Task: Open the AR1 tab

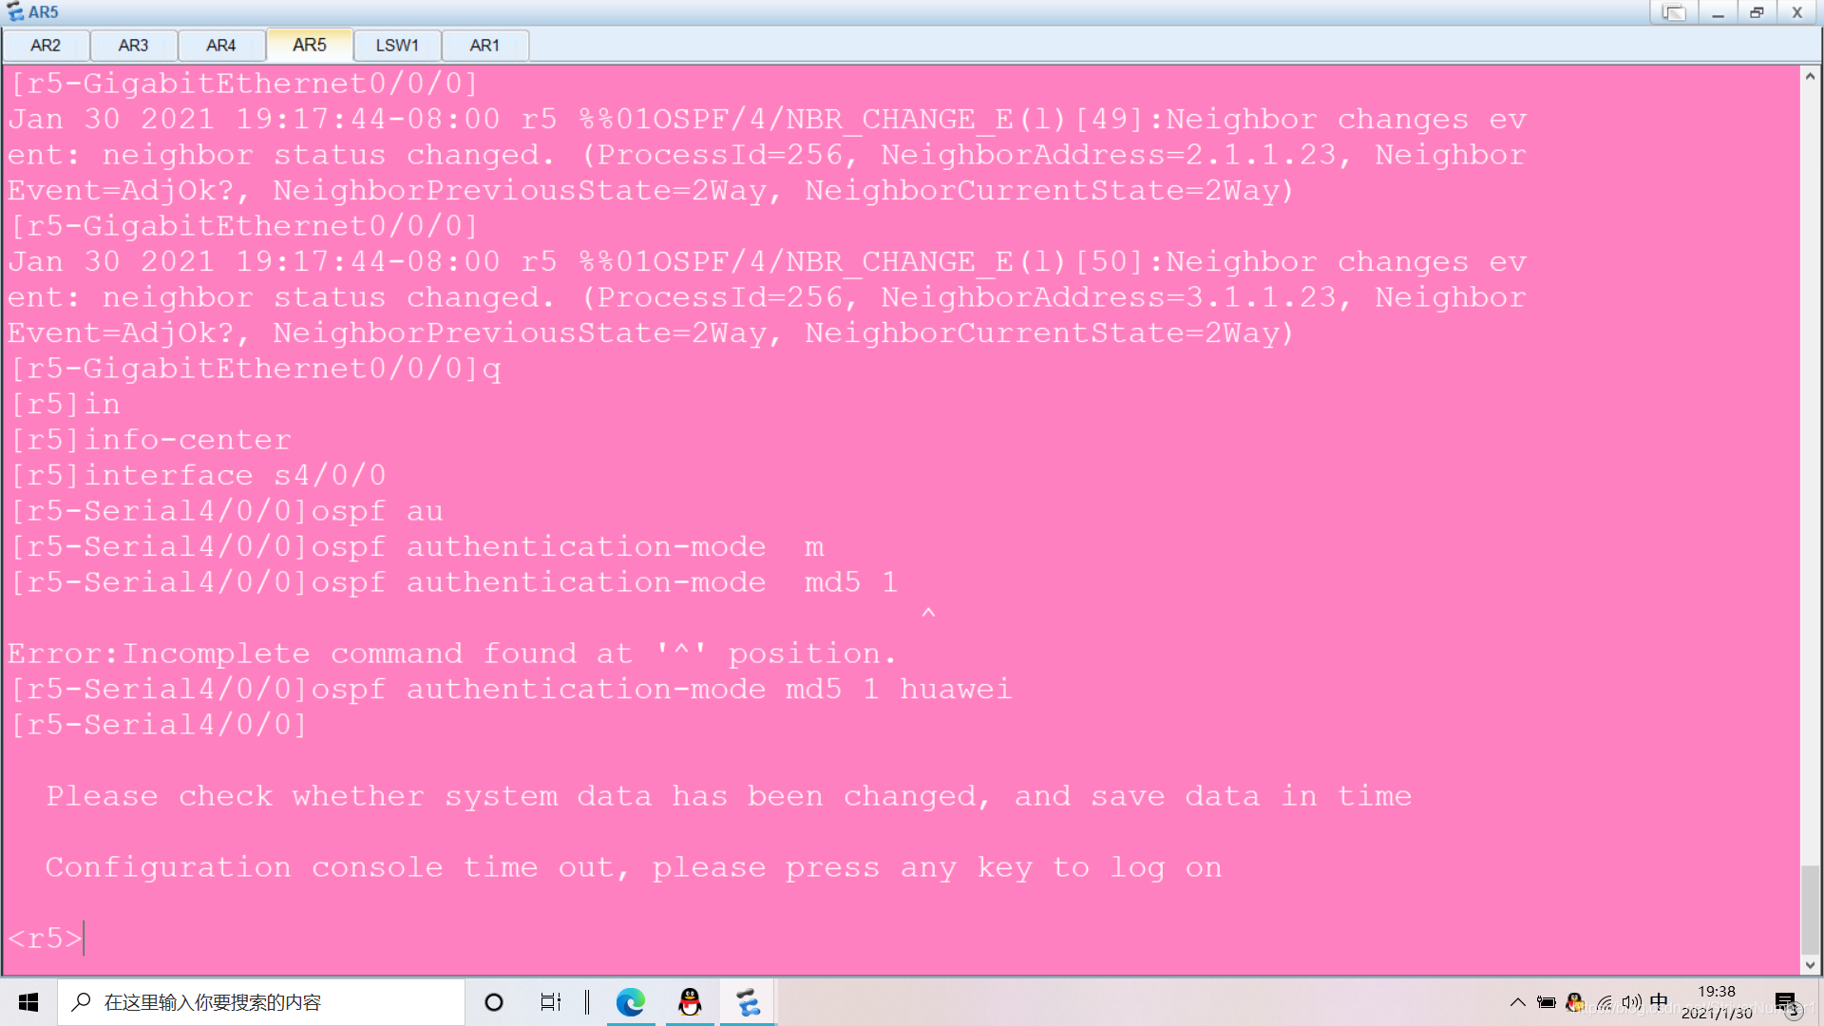Action: 484,45
